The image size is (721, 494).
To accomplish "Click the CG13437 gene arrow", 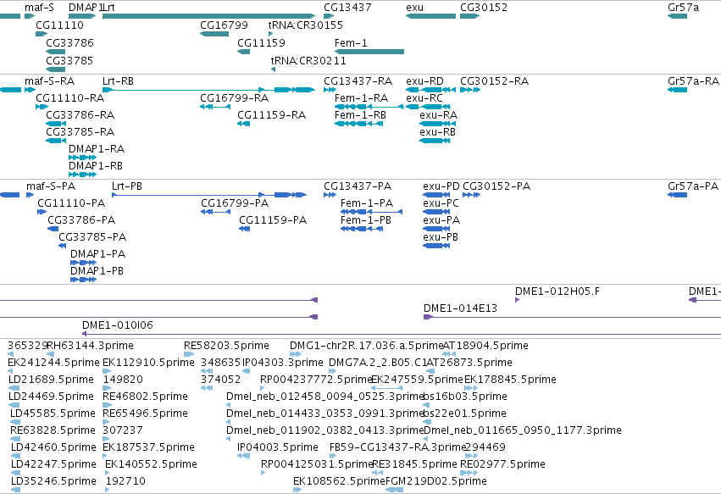I will point(329,16).
